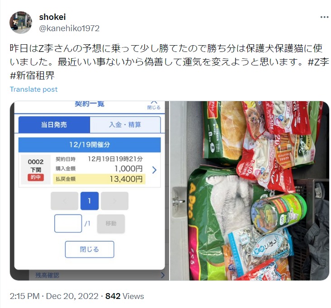Screen dimensions: 331x308
Task: Click shokei's profile avatar picture
Action: coord(21,23)
